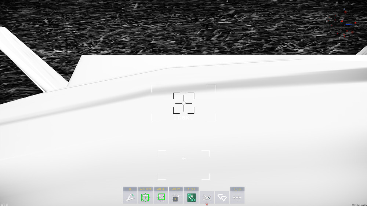Select the white airplane view icon
Viewport: 367px width, 206px height.
point(207,197)
